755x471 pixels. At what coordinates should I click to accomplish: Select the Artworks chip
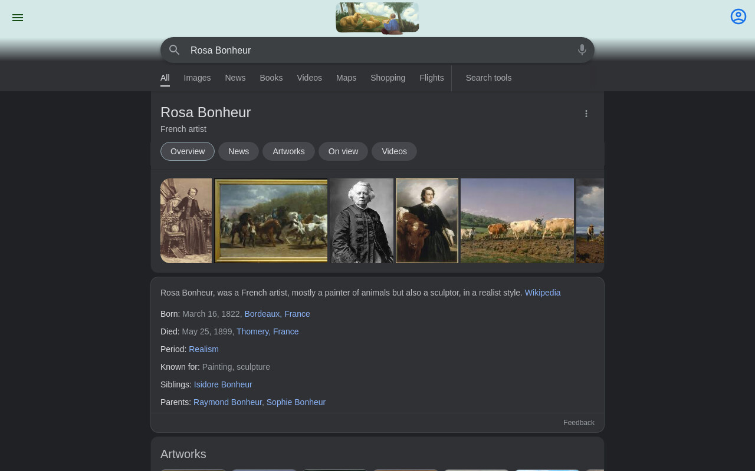point(288,151)
